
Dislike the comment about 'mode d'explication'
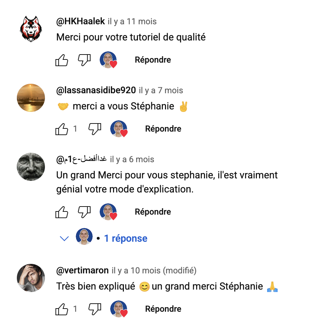point(84,212)
